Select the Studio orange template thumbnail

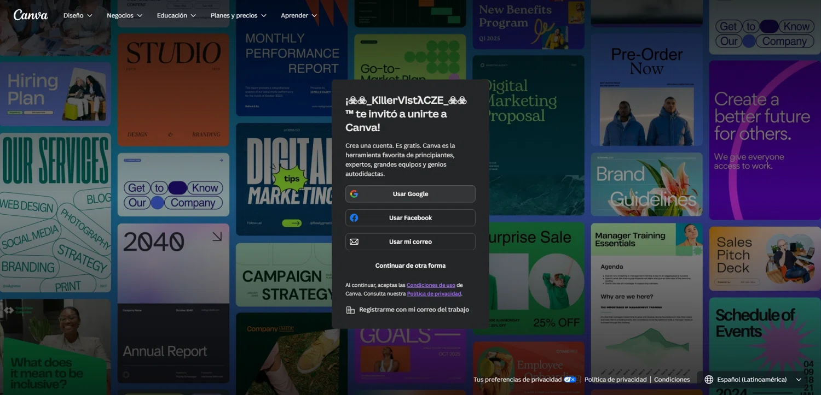(x=174, y=90)
